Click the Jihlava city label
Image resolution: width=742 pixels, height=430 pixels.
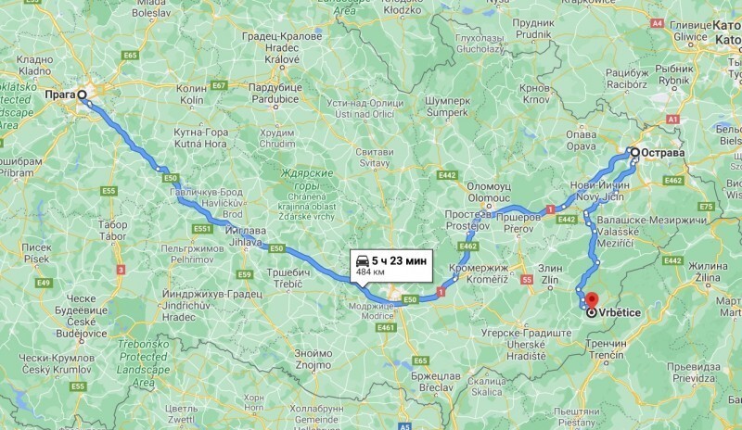point(245,236)
